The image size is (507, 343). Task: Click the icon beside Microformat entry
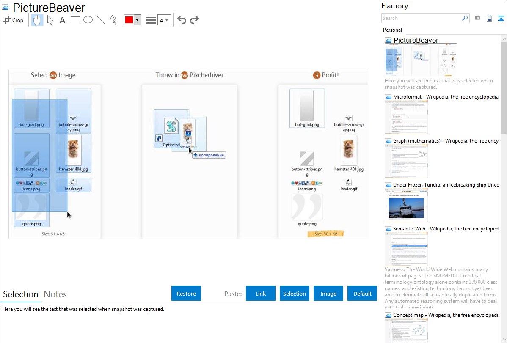(388, 97)
